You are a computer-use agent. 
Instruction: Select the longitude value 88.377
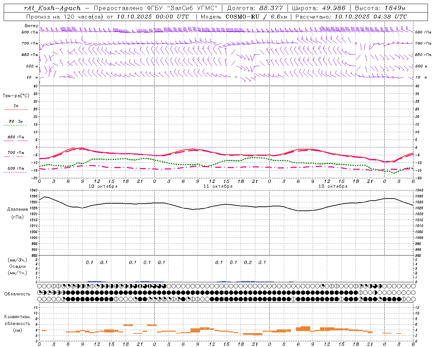click(271, 8)
